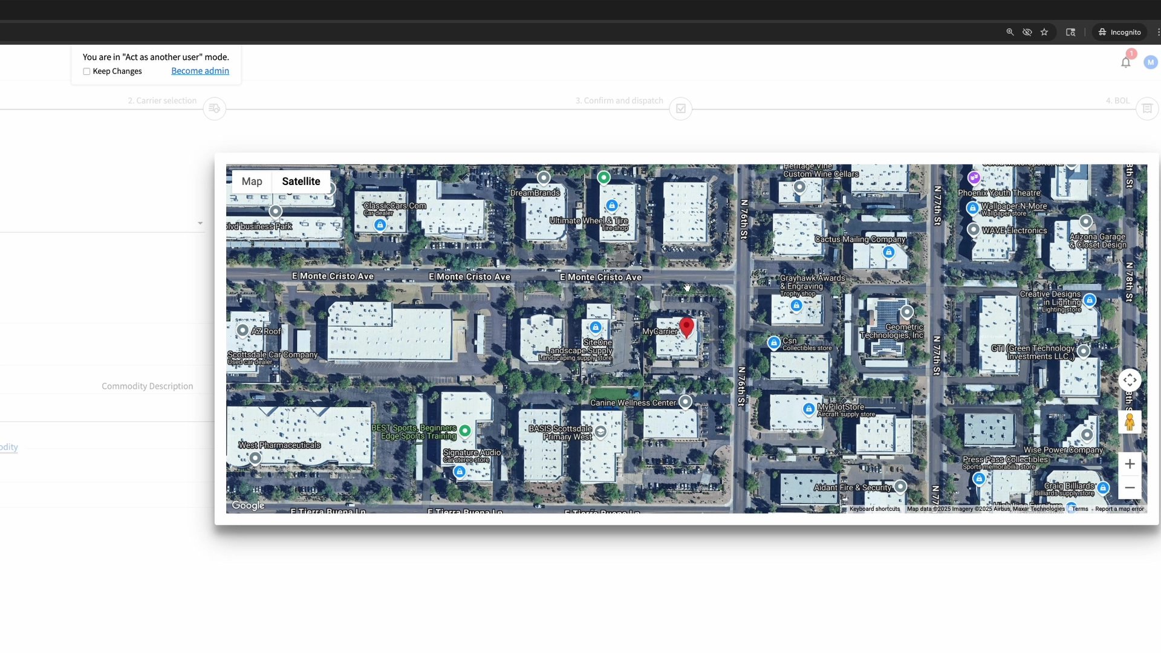Switch to Satellite view tab

tap(301, 181)
